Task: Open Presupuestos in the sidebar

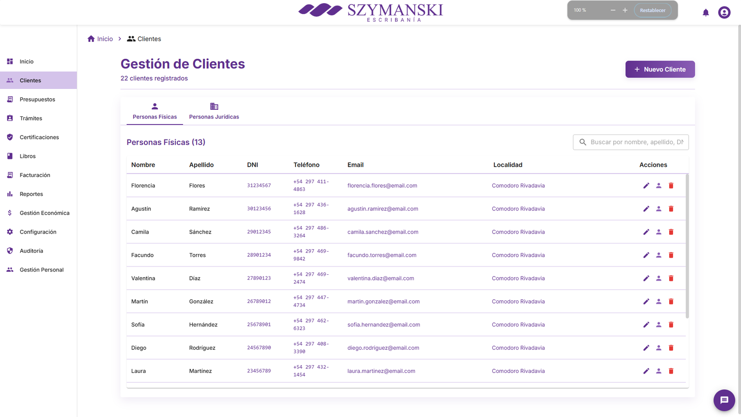Action: (37, 100)
